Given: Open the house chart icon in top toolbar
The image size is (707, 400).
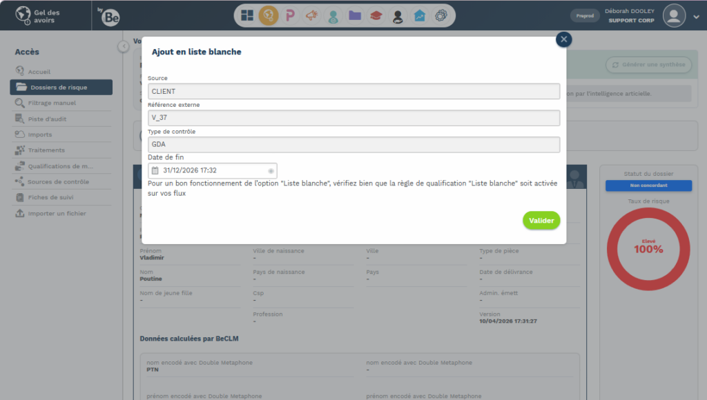Looking at the screenshot, I should [x=419, y=15].
